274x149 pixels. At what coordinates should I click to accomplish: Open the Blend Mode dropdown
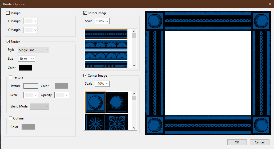click(x=40, y=106)
